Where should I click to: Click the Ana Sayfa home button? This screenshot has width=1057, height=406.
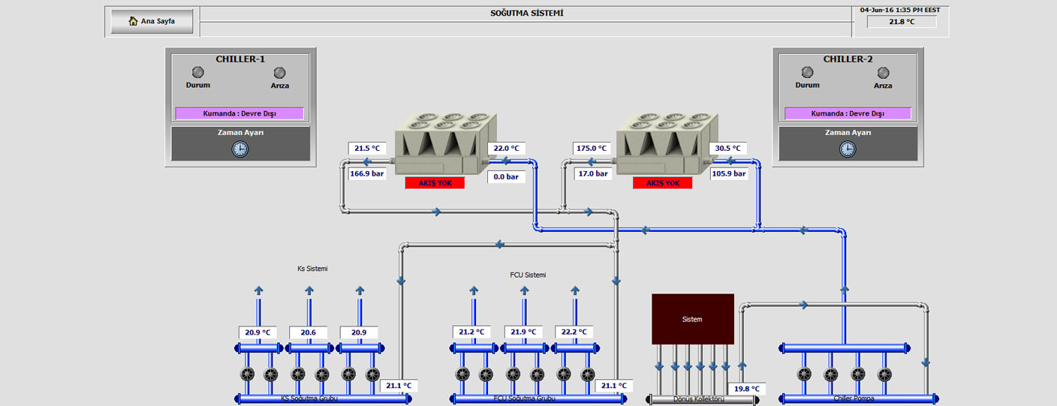point(152,21)
